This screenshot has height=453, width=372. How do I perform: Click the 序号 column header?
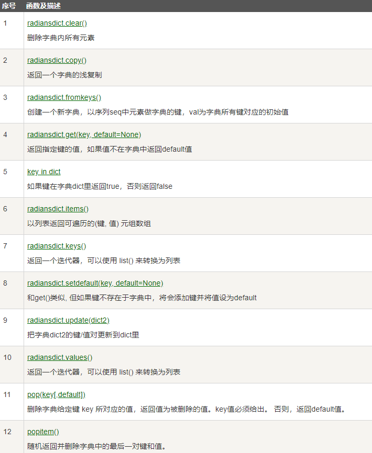[9, 6]
